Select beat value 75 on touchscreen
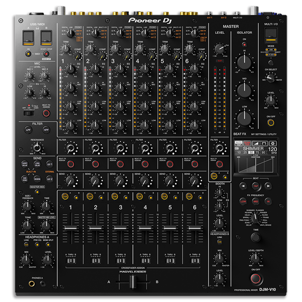Screen dimensions: 302x302 tap(257, 153)
